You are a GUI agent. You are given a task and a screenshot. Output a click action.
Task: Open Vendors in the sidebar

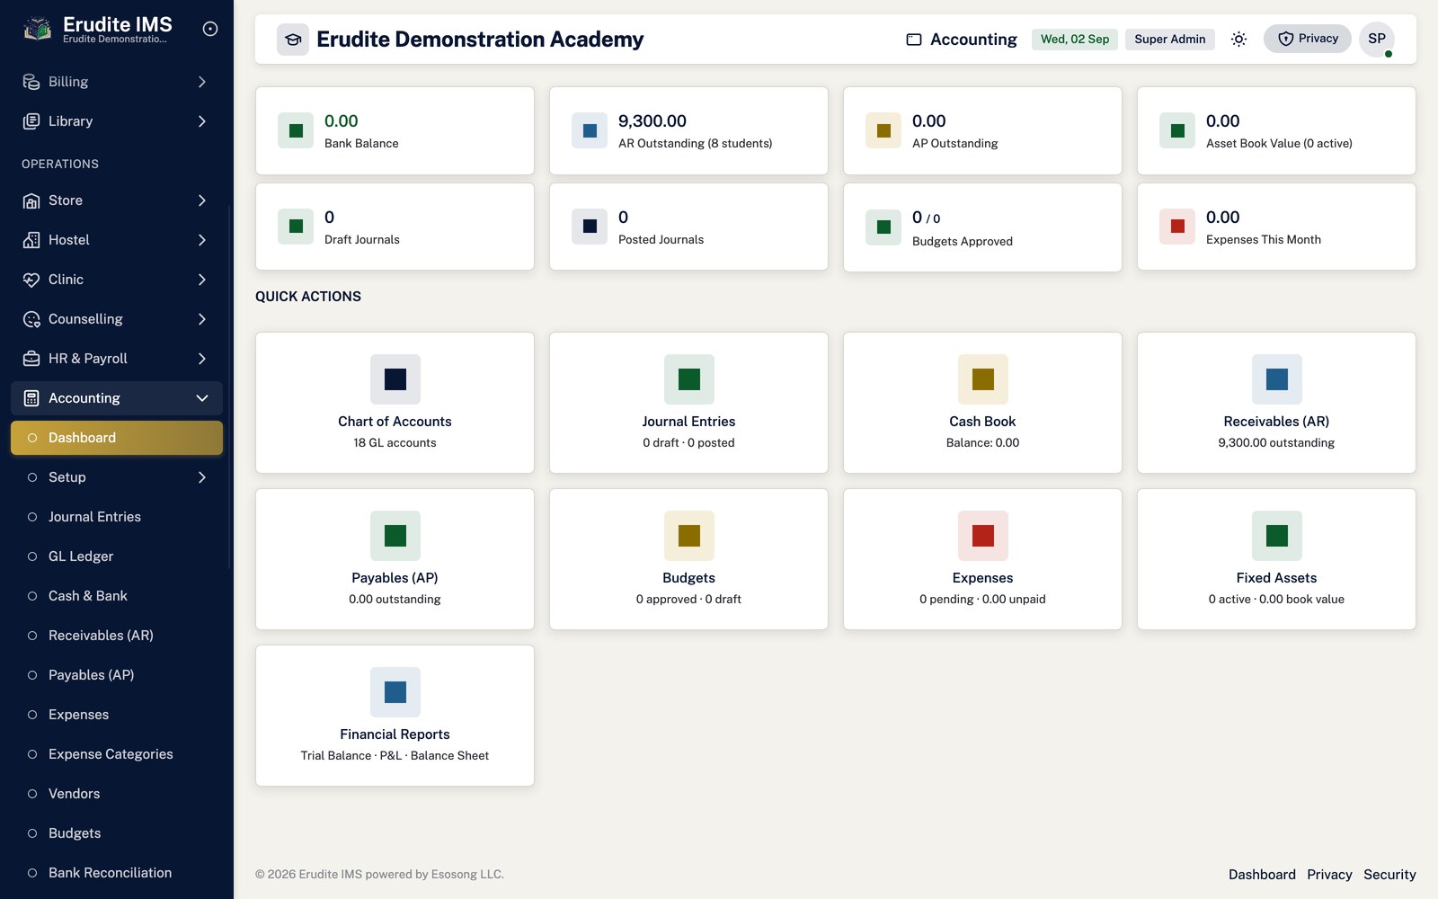click(117, 794)
